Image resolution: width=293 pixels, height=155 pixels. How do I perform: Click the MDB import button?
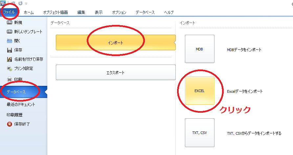tap(200, 49)
